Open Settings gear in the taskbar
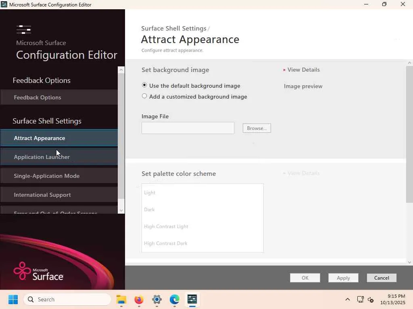Image resolution: width=413 pixels, height=309 pixels. tap(157, 299)
